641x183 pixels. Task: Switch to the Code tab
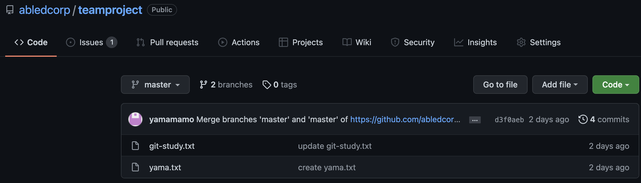click(x=31, y=42)
